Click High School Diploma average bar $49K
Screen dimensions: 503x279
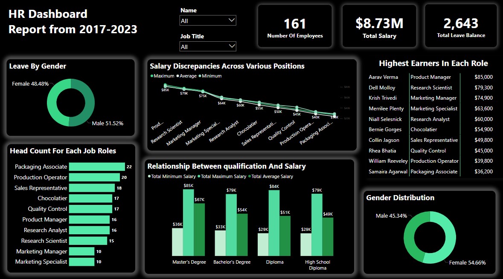click(328, 237)
